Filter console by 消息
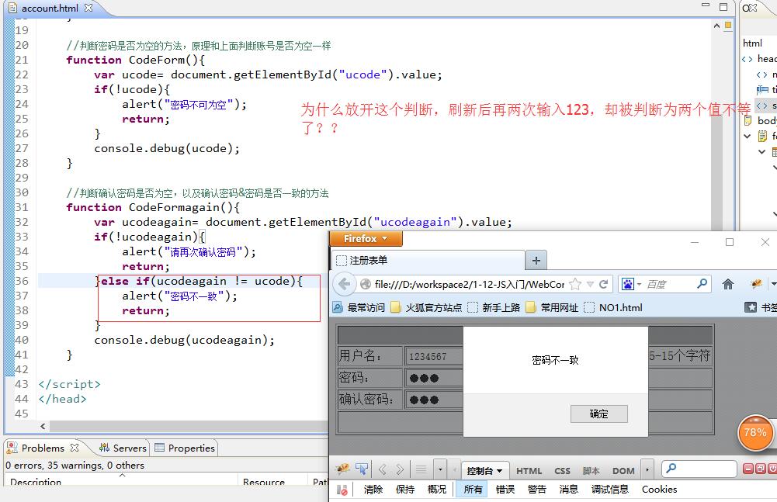 [568, 490]
